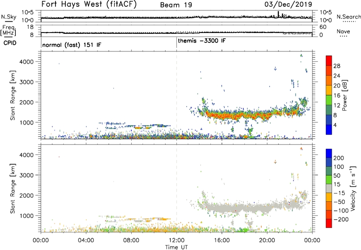Click the red top segment of Power color bar
The height and width of the screenshot is (250, 361).
pos(329,60)
